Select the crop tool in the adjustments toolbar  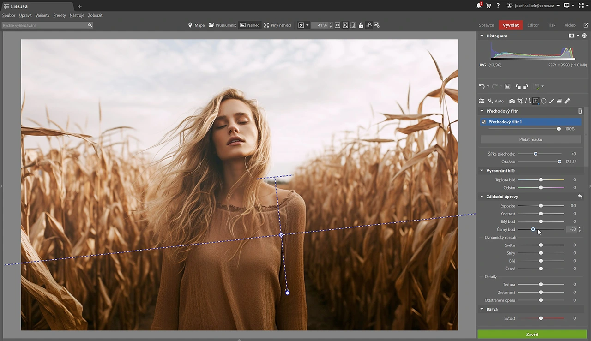[520, 101]
